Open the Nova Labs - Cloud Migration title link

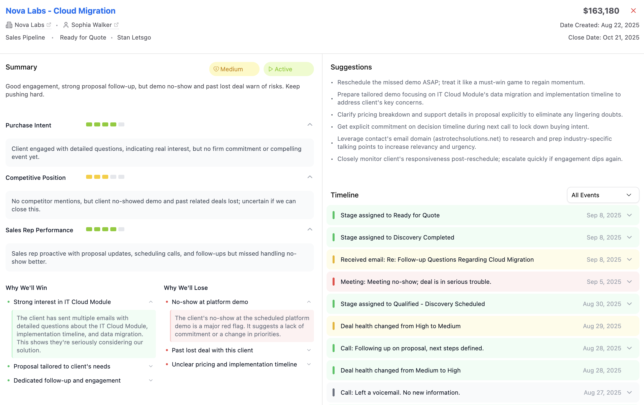(60, 11)
